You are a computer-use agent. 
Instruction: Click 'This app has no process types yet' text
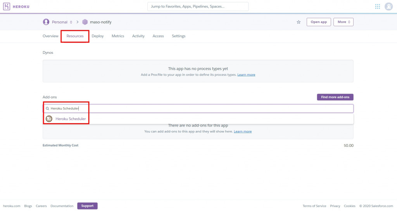[x=198, y=69]
